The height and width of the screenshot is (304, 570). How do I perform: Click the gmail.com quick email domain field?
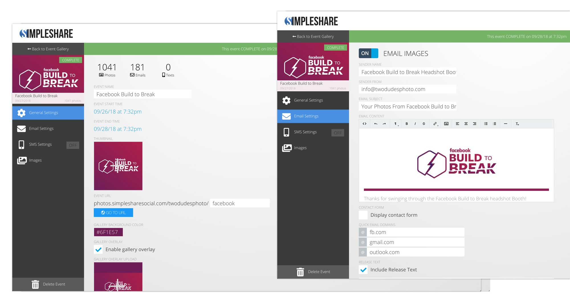[x=416, y=242]
